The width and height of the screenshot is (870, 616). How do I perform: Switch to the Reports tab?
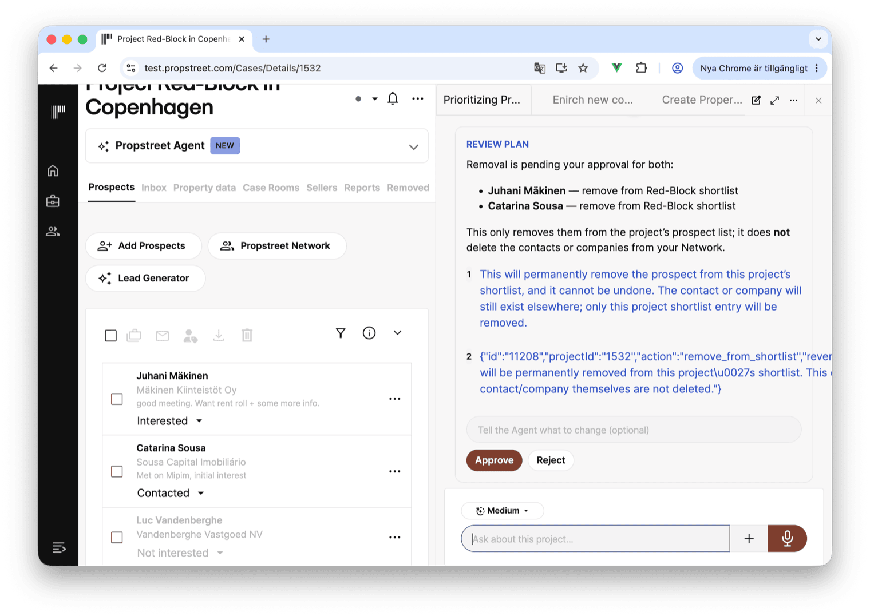[x=362, y=188]
